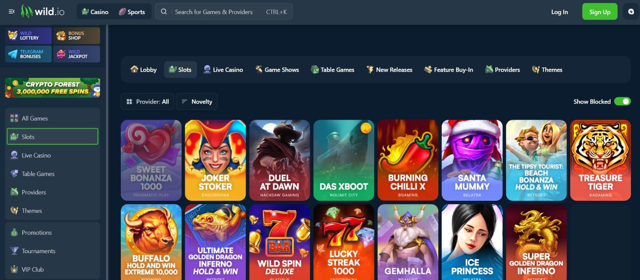Open Promotions in the sidebar
Viewport: 640px width, 280px height.
[x=52, y=232]
